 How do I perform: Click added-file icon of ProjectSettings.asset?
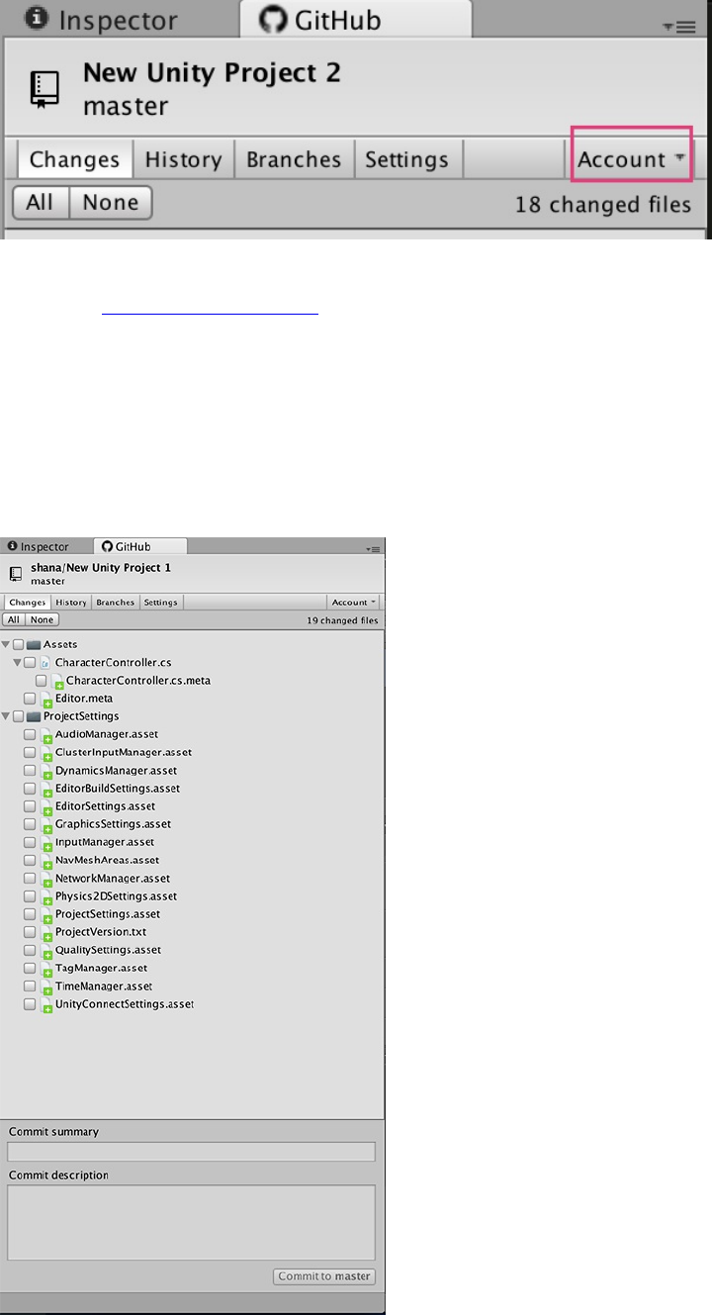(46, 915)
